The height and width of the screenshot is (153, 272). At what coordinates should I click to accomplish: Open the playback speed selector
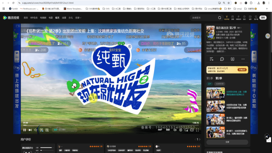pos(168,130)
